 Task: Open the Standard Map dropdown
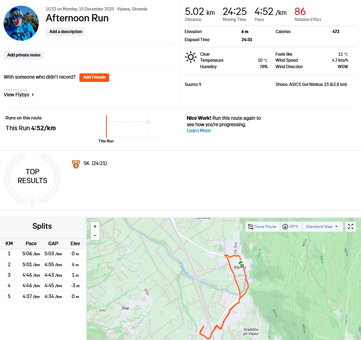pyautogui.click(x=322, y=227)
